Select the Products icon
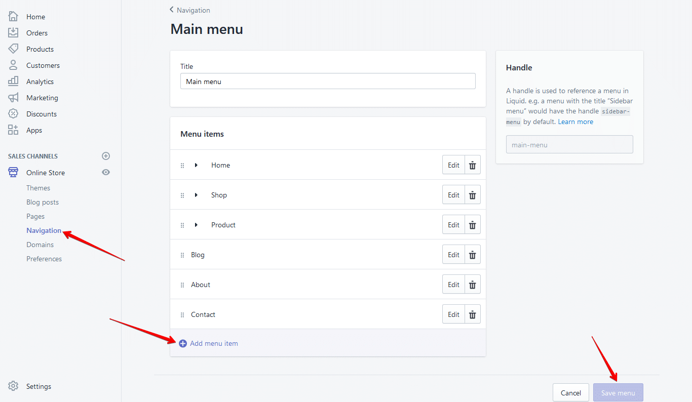 [x=14, y=49]
